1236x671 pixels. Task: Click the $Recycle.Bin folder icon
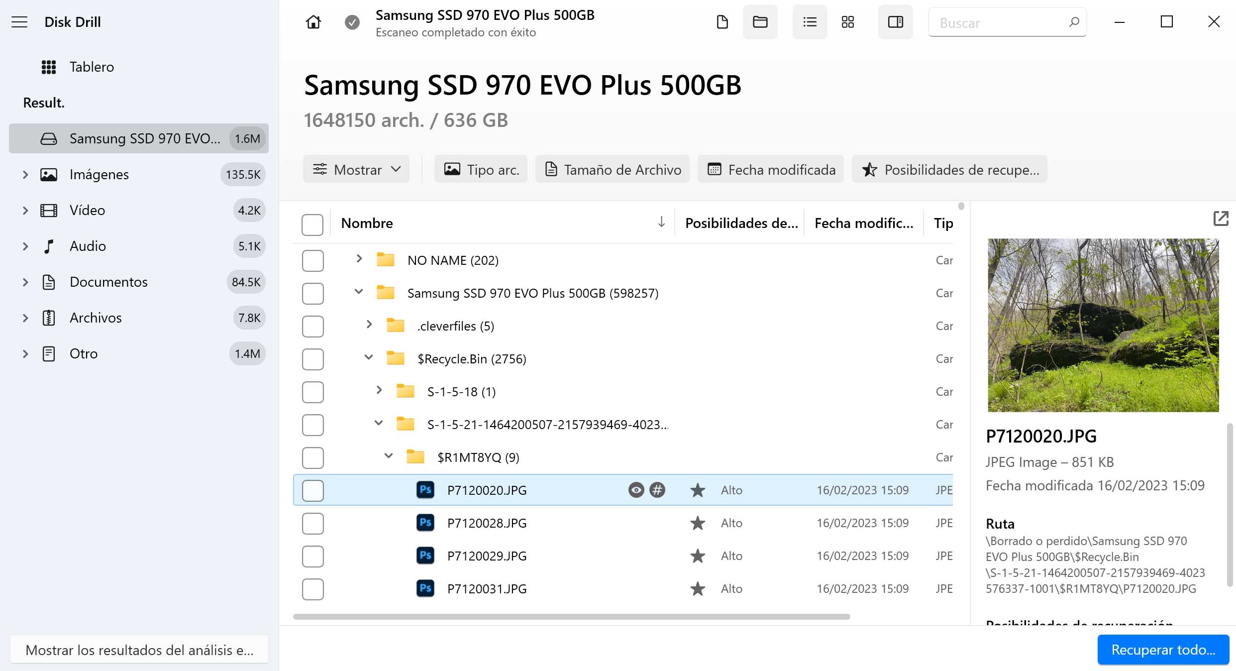(x=396, y=358)
